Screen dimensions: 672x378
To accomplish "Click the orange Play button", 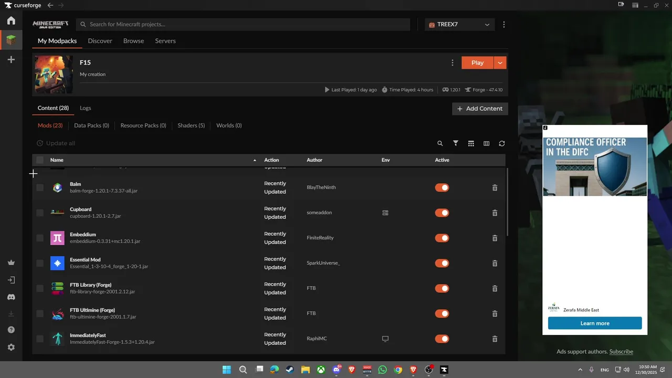I will click(x=477, y=62).
